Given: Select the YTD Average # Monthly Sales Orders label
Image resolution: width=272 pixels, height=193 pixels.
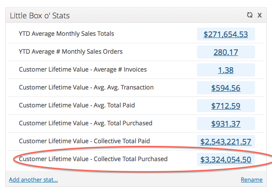Looking at the screenshot, I should (x=71, y=52).
